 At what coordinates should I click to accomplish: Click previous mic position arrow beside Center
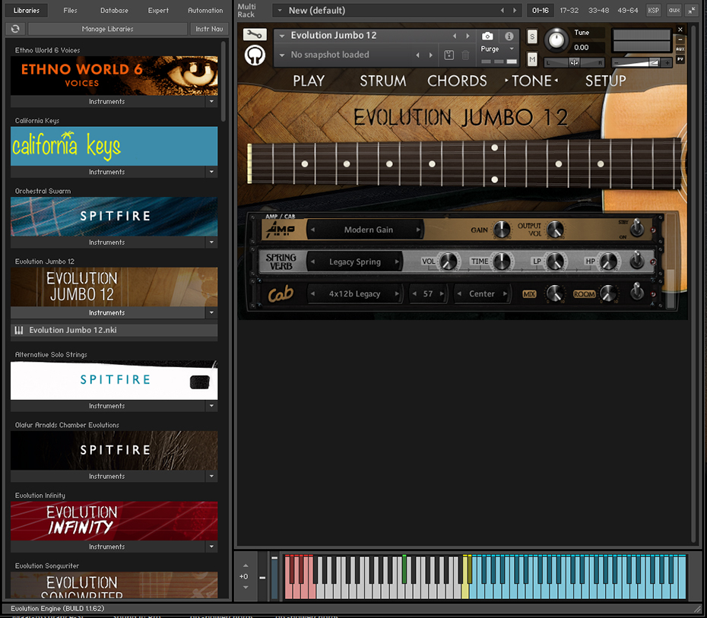(459, 294)
